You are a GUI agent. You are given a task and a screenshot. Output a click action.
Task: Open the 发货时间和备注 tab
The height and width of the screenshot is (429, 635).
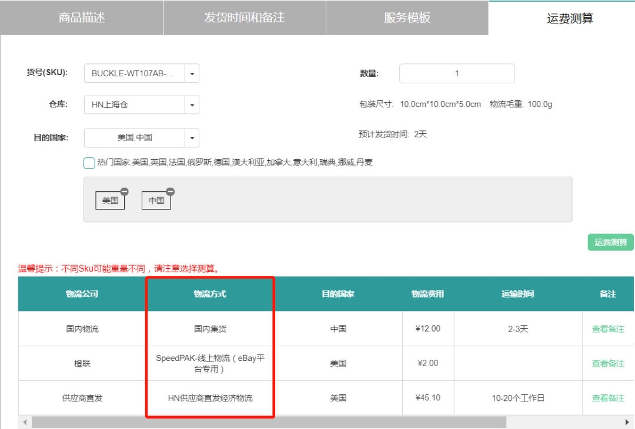245,18
